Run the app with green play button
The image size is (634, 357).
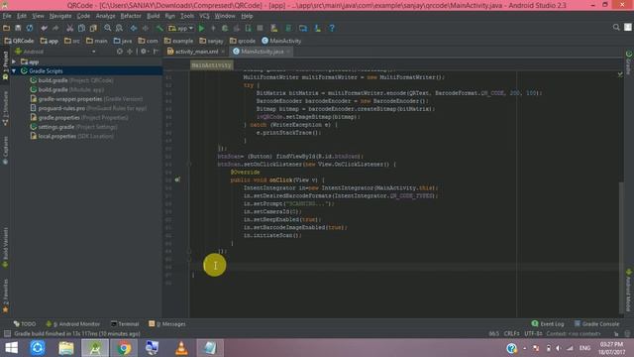[201, 28]
